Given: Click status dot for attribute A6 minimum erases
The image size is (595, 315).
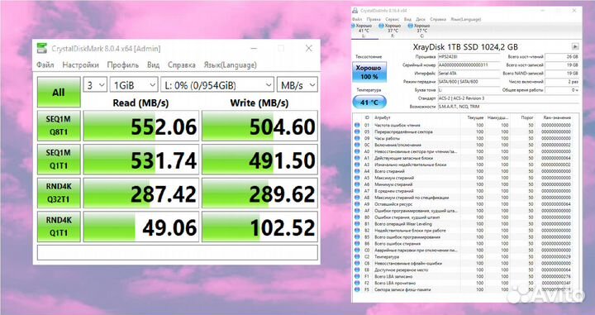Looking at the screenshot, I should [357, 184].
